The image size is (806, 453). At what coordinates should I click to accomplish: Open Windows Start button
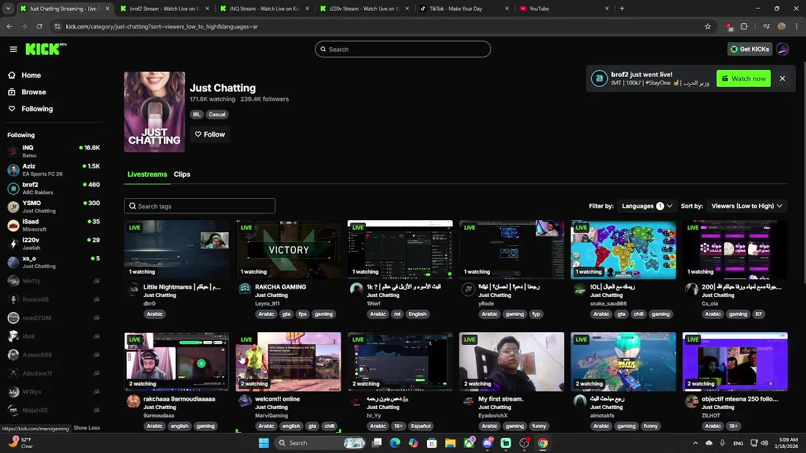[264, 443]
